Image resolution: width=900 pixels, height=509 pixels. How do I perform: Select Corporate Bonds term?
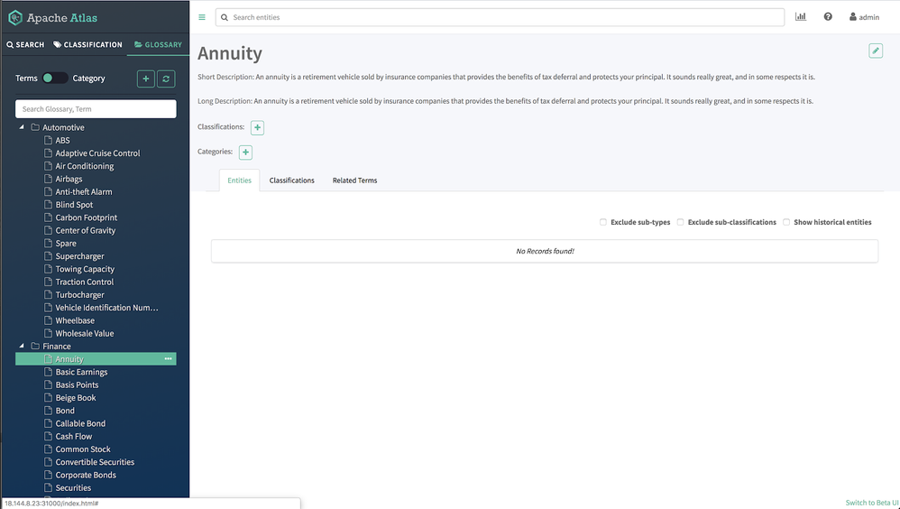tap(86, 475)
